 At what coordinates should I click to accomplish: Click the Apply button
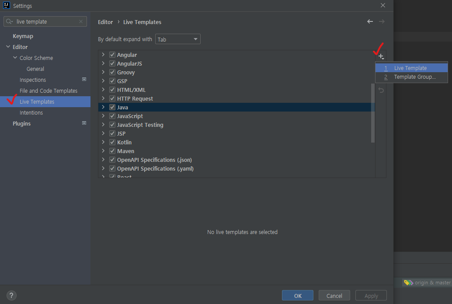pos(371,296)
